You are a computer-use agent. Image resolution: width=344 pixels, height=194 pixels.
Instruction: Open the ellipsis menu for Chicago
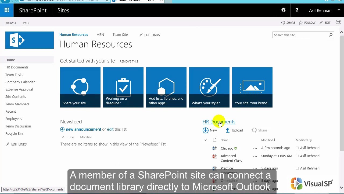[x=255, y=148]
